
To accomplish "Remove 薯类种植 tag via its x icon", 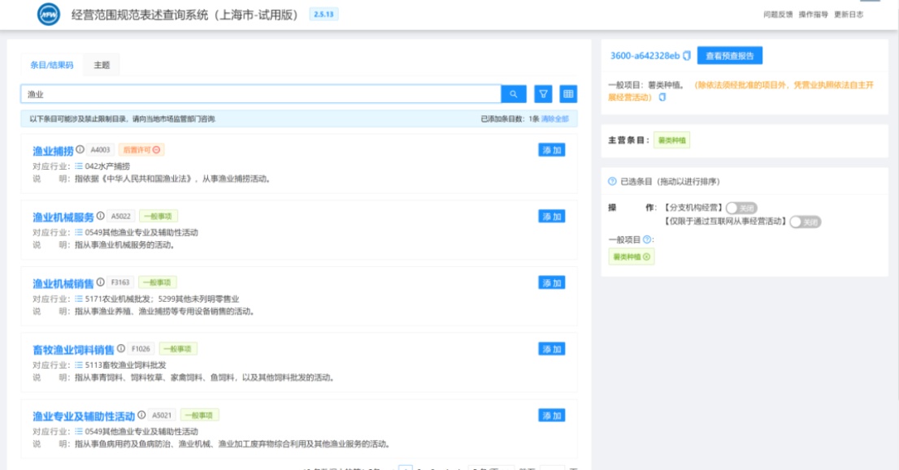I will point(647,257).
